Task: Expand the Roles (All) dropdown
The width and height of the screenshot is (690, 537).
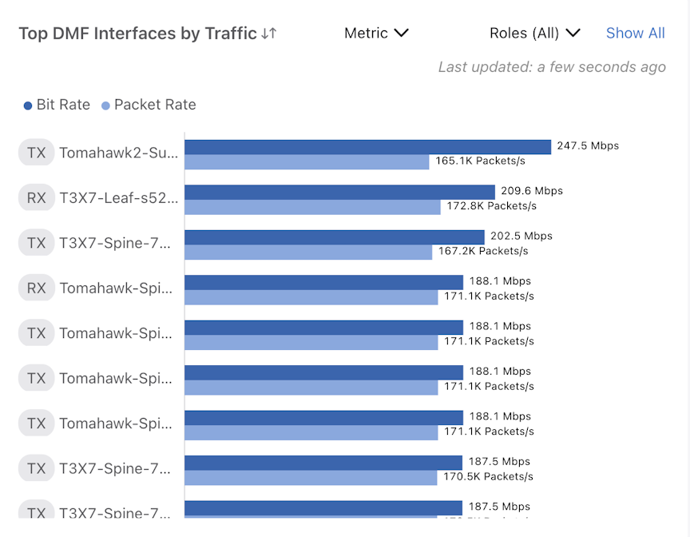Action: [x=534, y=34]
